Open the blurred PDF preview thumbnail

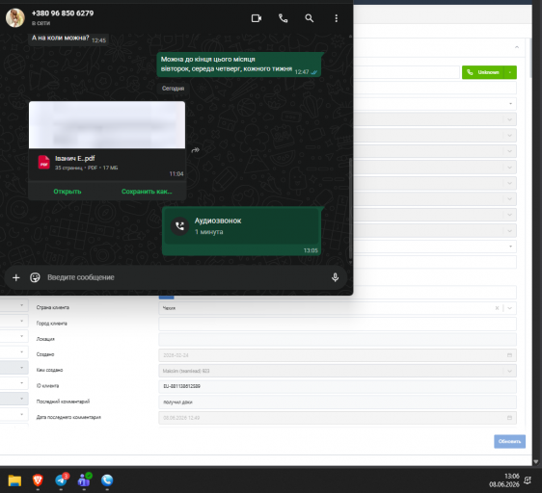pyautogui.click(x=107, y=124)
